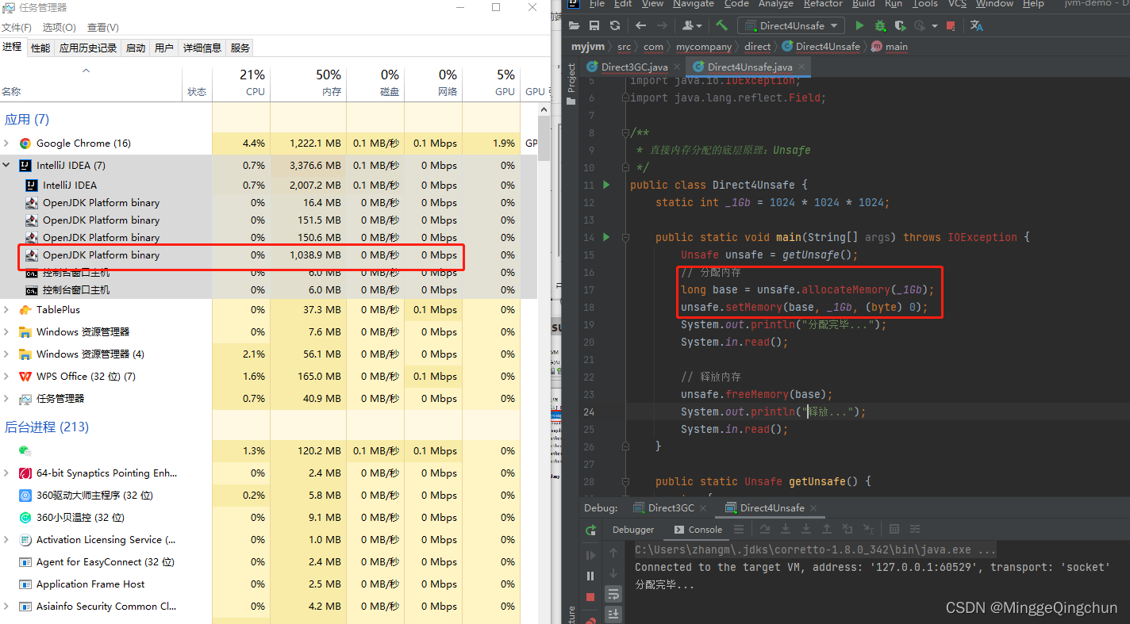Viewport: 1130px width, 624px height.
Task: Toggle the Project tool window sidebar button
Action: pyautogui.click(x=571, y=78)
